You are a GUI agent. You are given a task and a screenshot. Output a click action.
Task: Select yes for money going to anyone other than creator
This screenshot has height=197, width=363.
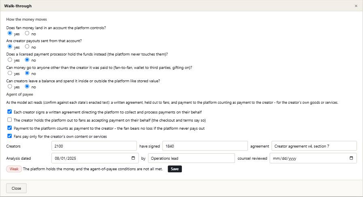click(10, 73)
